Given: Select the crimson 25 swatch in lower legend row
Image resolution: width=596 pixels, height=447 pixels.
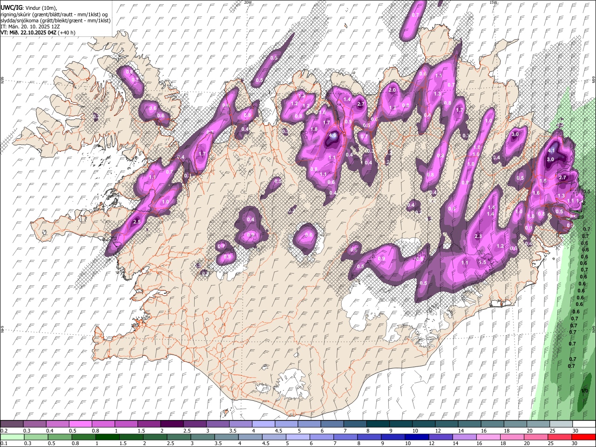Looking at the screenshot, I should (x=559, y=437).
